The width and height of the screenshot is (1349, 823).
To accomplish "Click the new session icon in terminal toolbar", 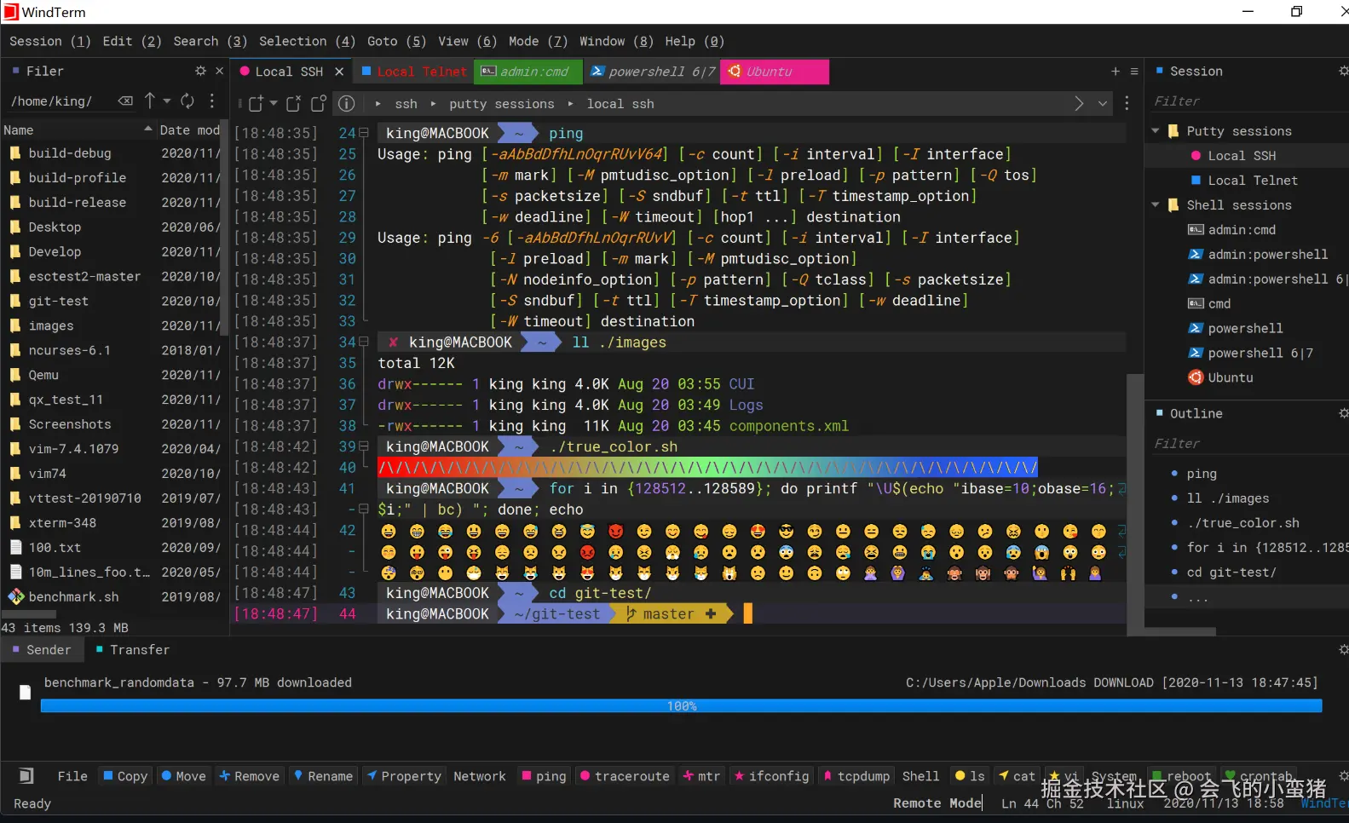I will click(256, 103).
